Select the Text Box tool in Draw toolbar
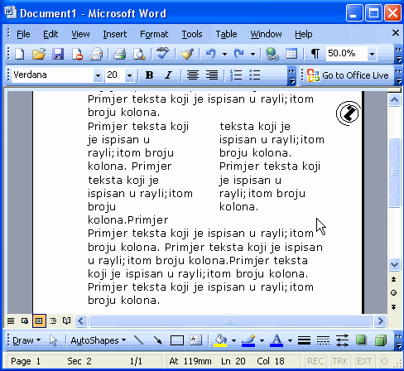404x371 pixels. click(x=195, y=340)
